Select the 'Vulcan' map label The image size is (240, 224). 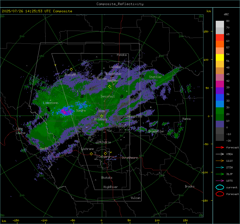136,198
